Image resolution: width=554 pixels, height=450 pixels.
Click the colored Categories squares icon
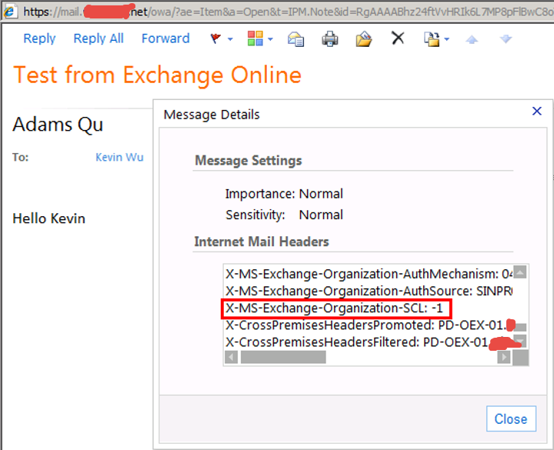255,38
